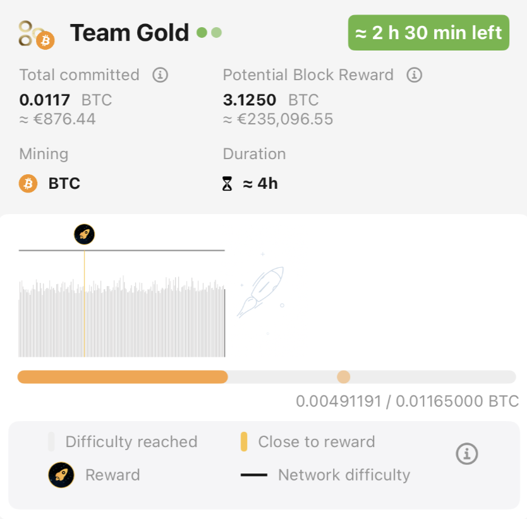Click the rocket Reward marker above the chart

tap(84, 234)
